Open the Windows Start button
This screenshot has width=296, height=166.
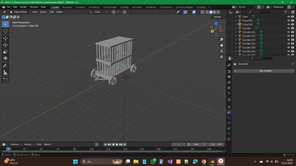tap(75, 162)
